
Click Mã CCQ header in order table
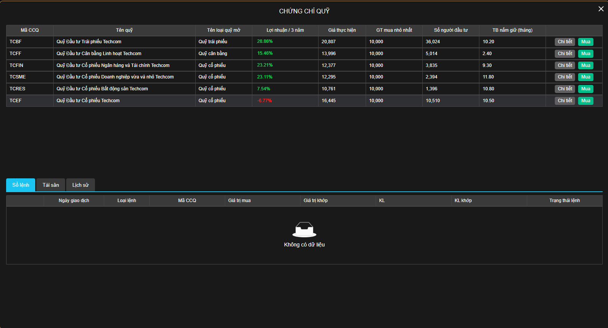point(187,201)
